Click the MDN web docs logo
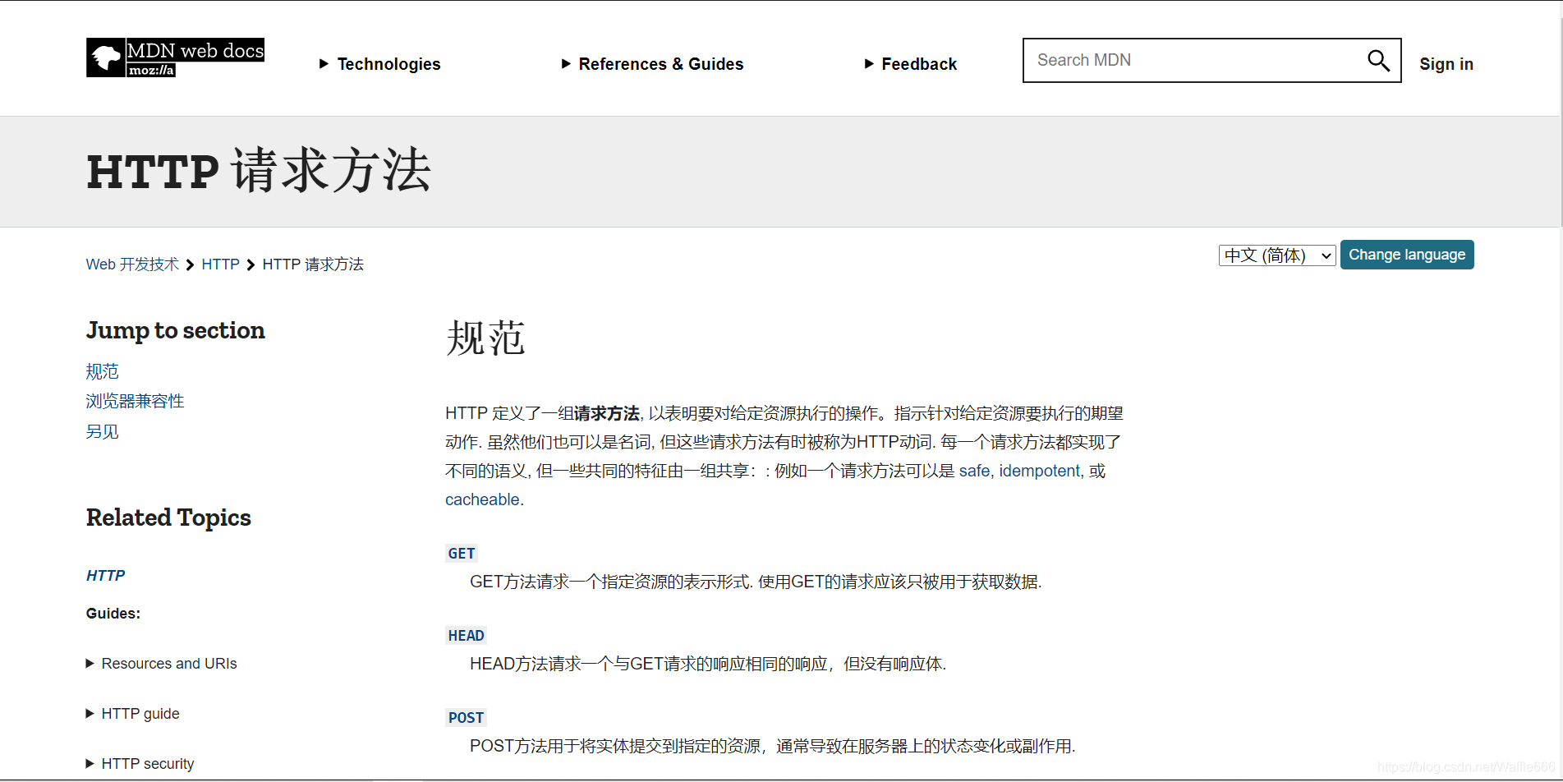Image resolution: width=1563 pixels, height=782 pixels. coord(175,57)
